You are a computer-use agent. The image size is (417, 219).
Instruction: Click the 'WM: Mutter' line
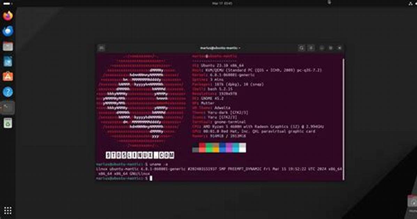(x=203, y=103)
